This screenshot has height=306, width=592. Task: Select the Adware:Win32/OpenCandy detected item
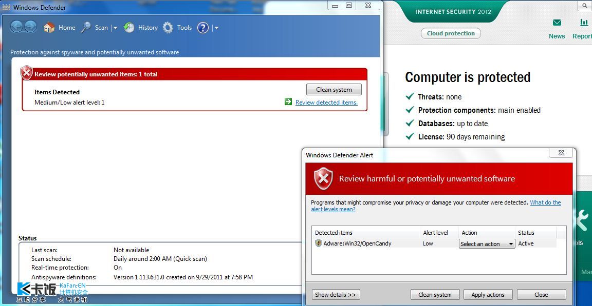tap(357, 243)
